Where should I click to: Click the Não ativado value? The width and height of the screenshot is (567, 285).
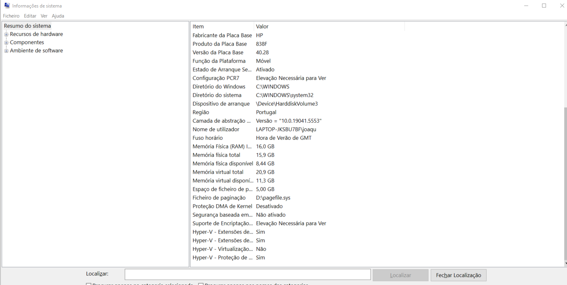point(271,215)
